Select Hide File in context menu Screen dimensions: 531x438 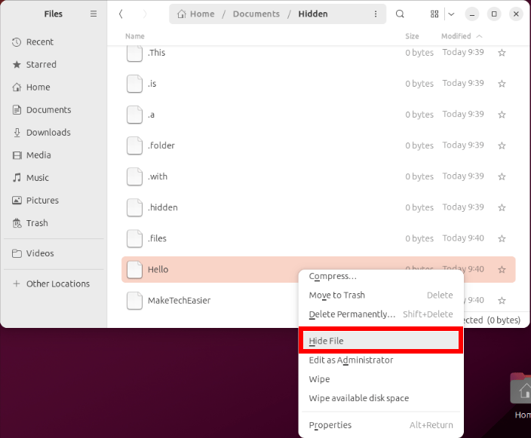coord(381,341)
